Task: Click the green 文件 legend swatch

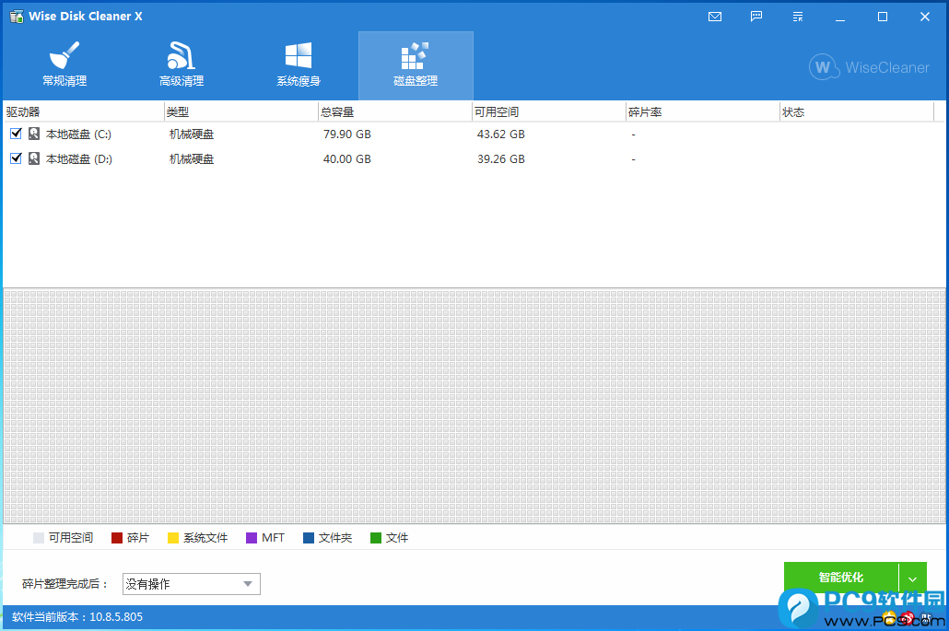Action: point(376,538)
